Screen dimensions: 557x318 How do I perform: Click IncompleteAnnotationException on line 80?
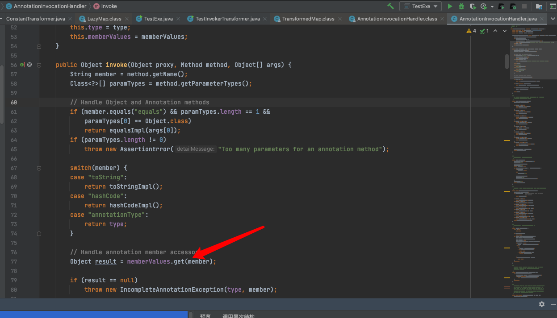(x=172, y=289)
